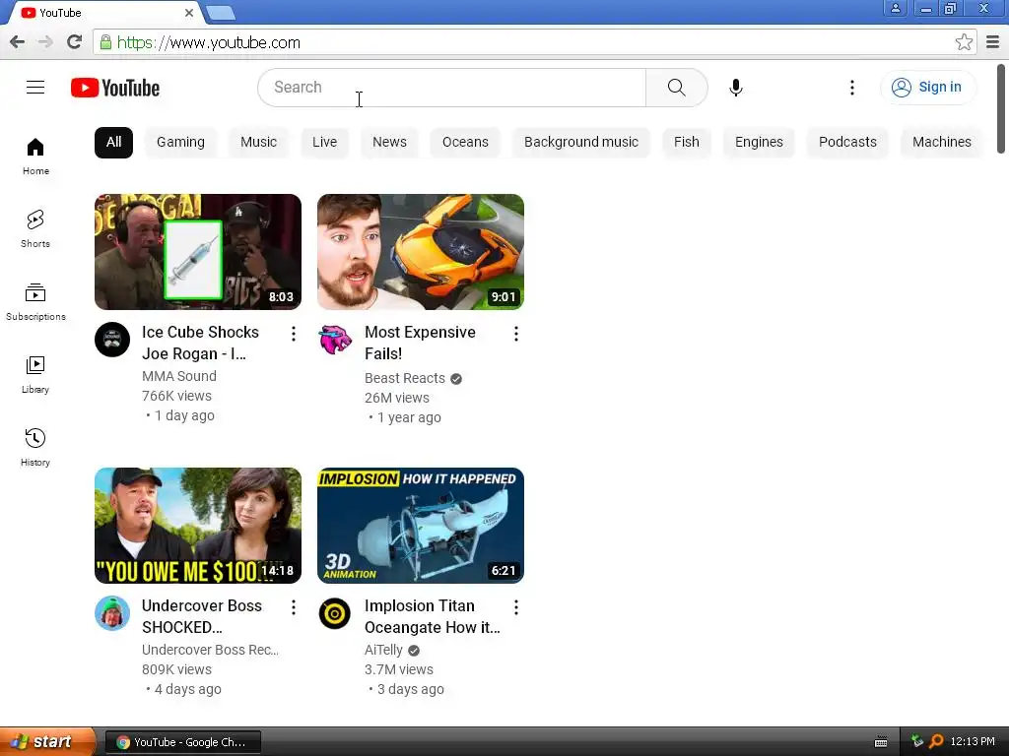The image size is (1009, 756).
Task: Visit the Beast Reacts channel name
Action: pos(405,378)
